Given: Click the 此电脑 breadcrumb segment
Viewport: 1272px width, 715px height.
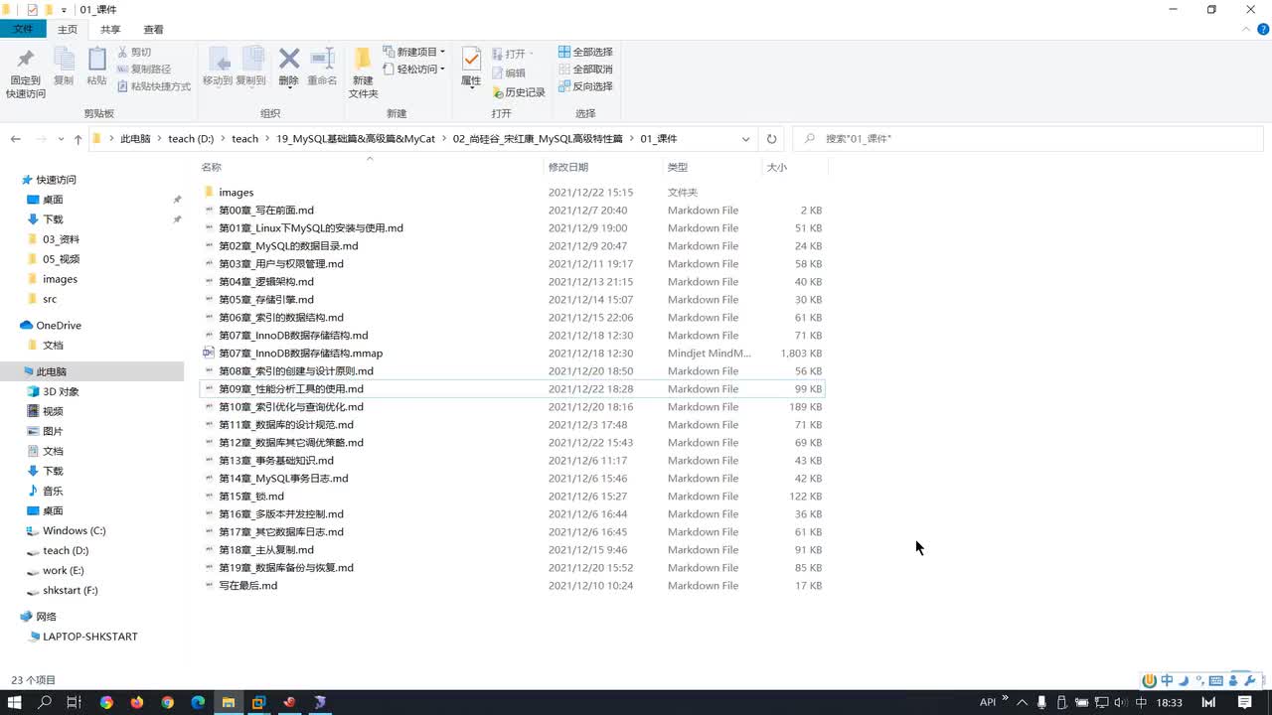Looking at the screenshot, I should 135,139.
